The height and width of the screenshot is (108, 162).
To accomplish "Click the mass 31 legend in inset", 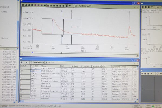I will point(76,27).
